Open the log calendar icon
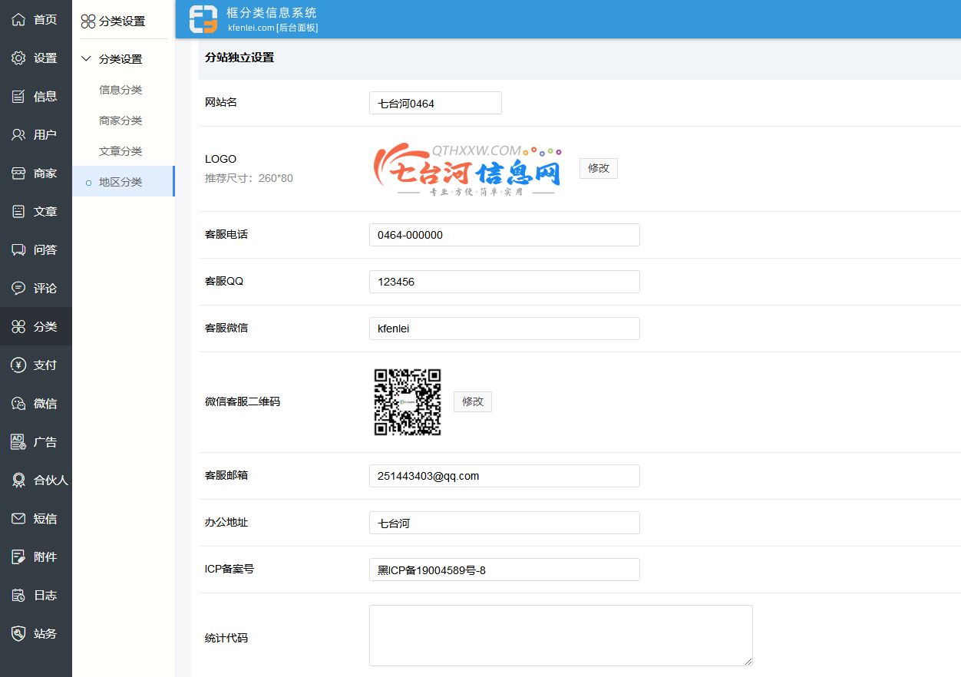The height and width of the screenshot is (677, 961). coord(18,596)
